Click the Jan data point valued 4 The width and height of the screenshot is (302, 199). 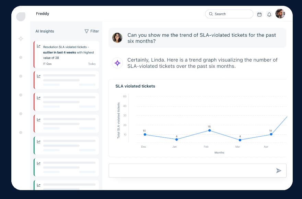177,139
